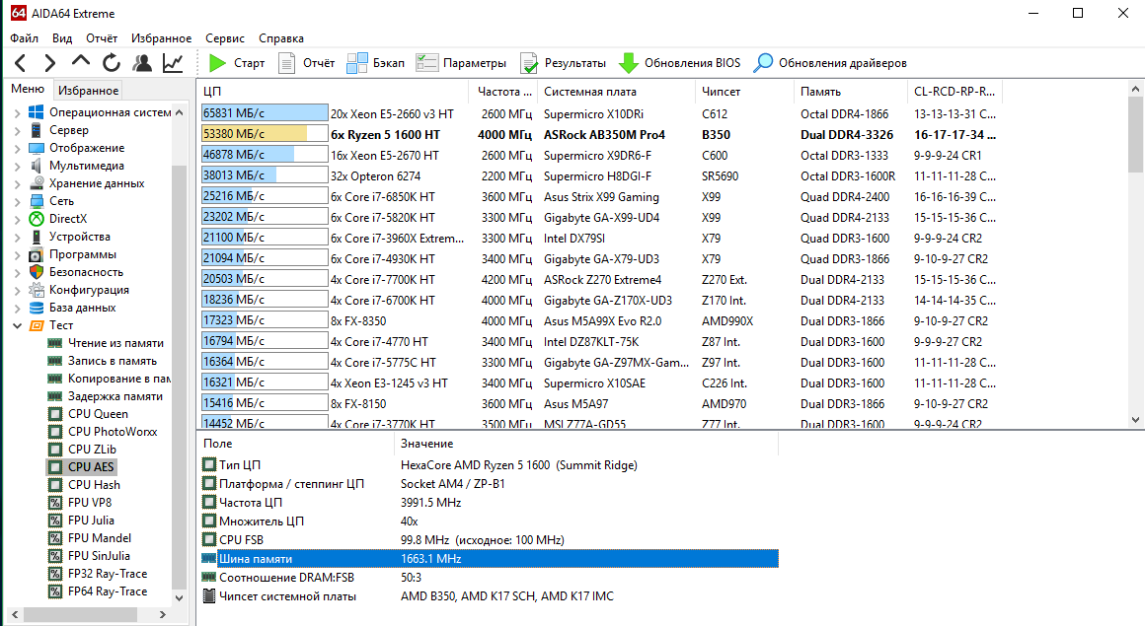The height and width of the screenshot is (626, 1145).
Task: Go back with the left arrow icon
Action: pyautogui.click(x=21, y=63)
